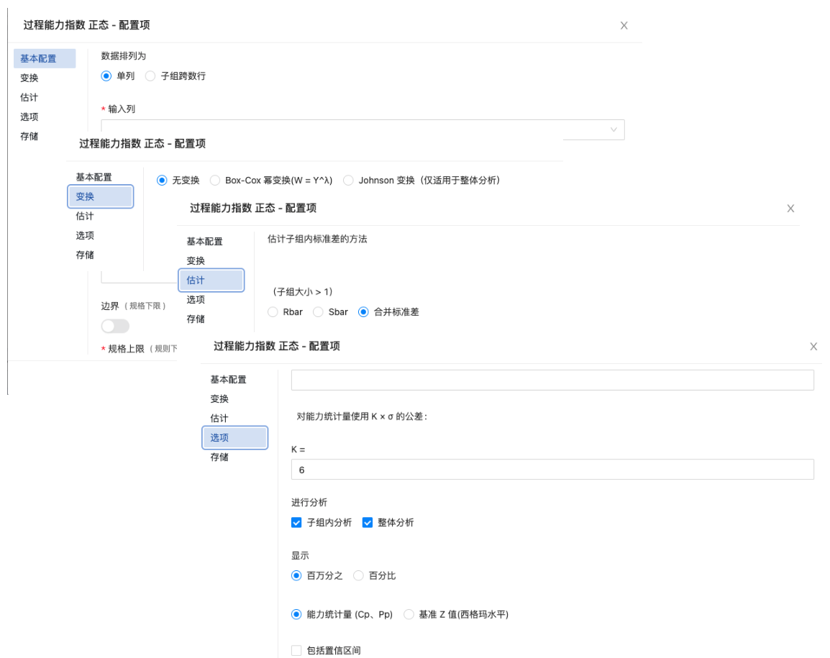
Task: Select 基准 Z 值(西格玛水平) option
Action: 409,614
